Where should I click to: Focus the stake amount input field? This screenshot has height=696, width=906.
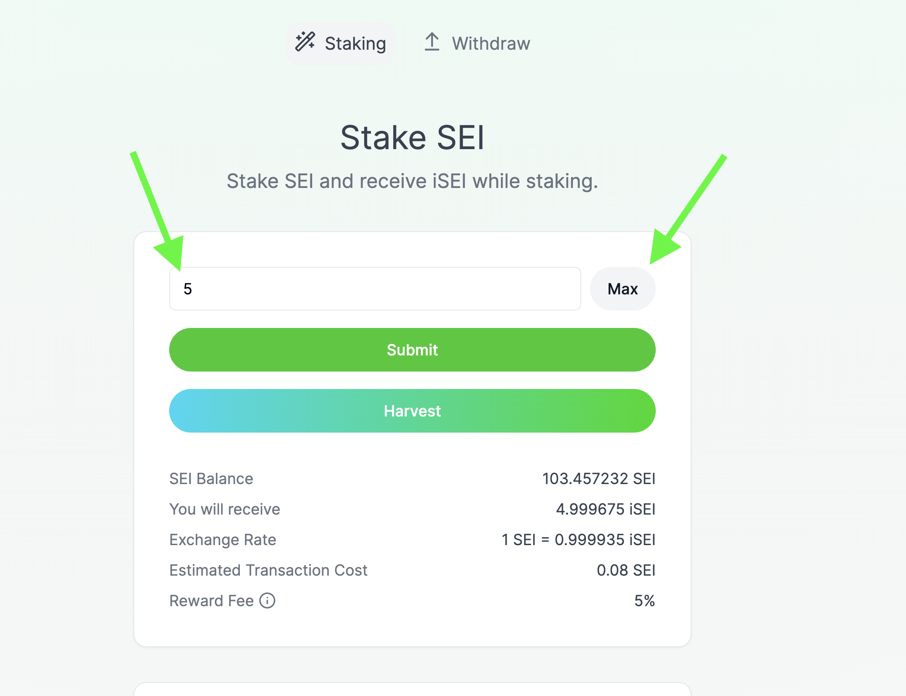click(375, 289)
